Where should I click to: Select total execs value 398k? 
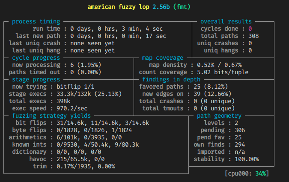point(63,101)
